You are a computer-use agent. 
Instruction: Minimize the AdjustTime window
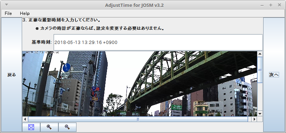click(262, 5)
